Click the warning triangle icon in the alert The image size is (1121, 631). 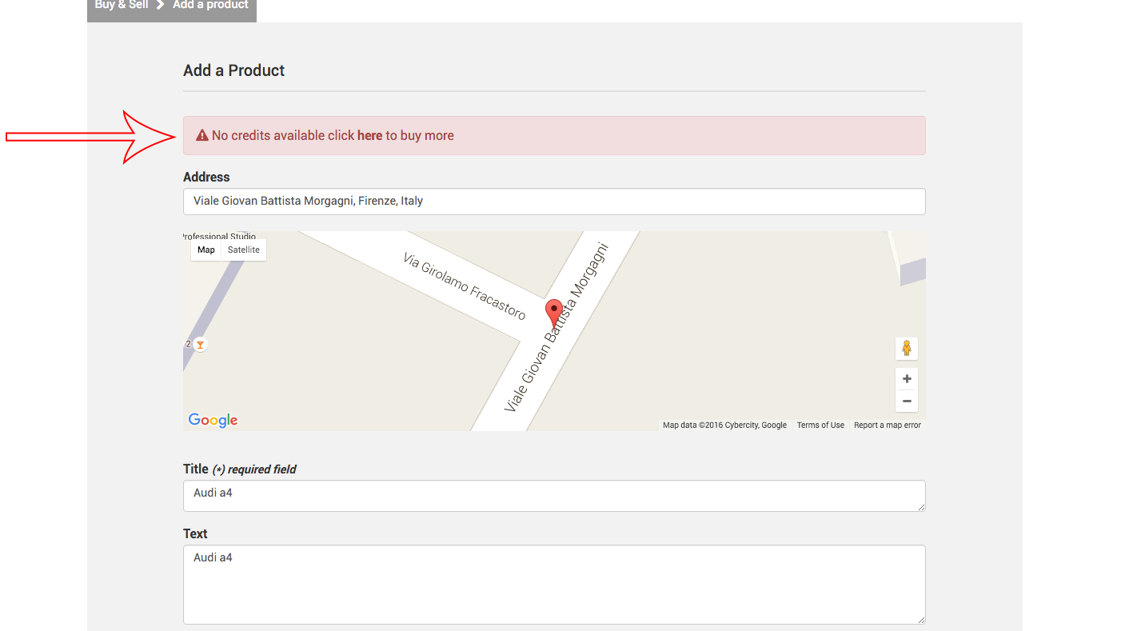(x=202, y=136)
